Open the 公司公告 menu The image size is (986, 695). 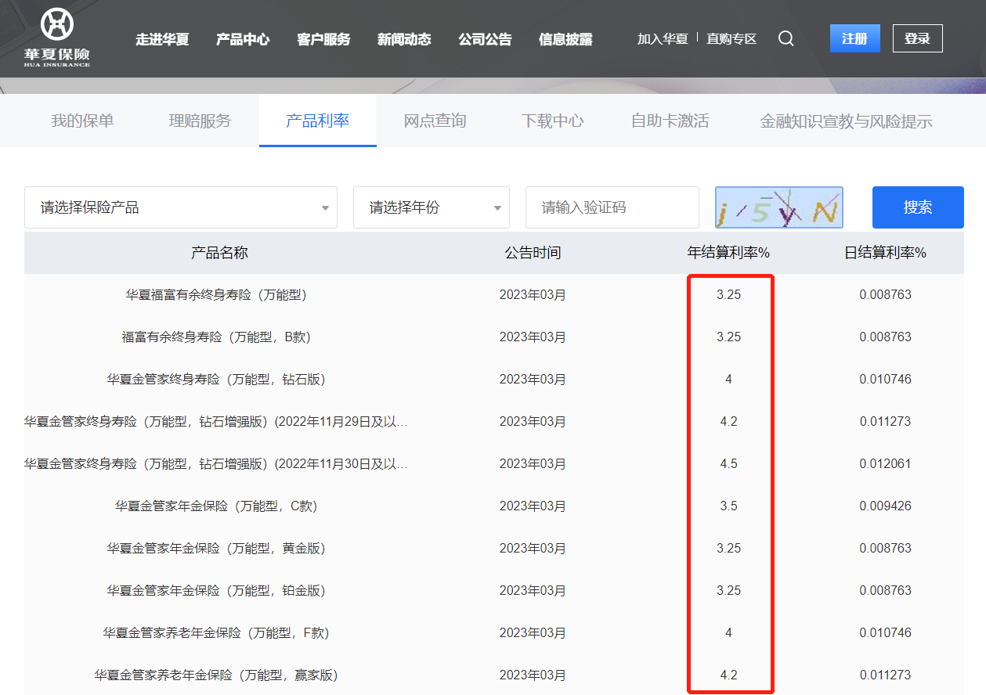click(485, 39)
